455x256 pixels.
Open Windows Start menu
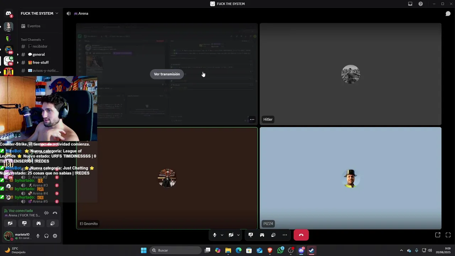click(144, 250)
